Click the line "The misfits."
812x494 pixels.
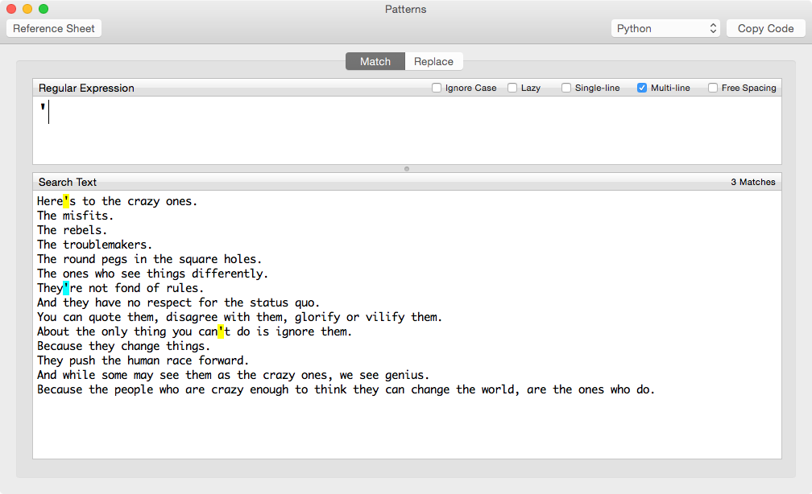pos(75,216)
